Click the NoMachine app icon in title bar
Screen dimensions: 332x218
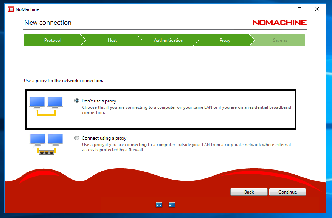[10, 9]
